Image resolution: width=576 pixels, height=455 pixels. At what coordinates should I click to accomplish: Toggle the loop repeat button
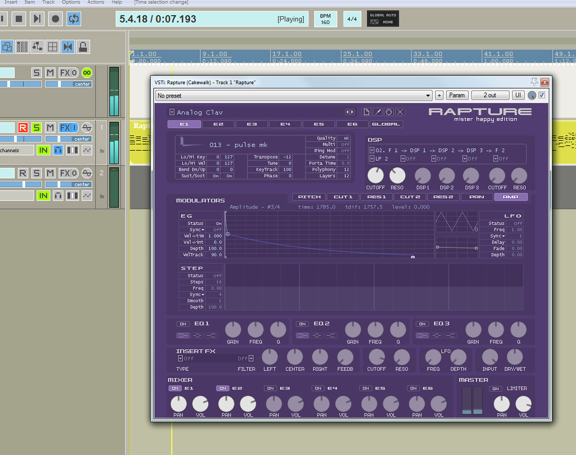click(x=74, y=19)
